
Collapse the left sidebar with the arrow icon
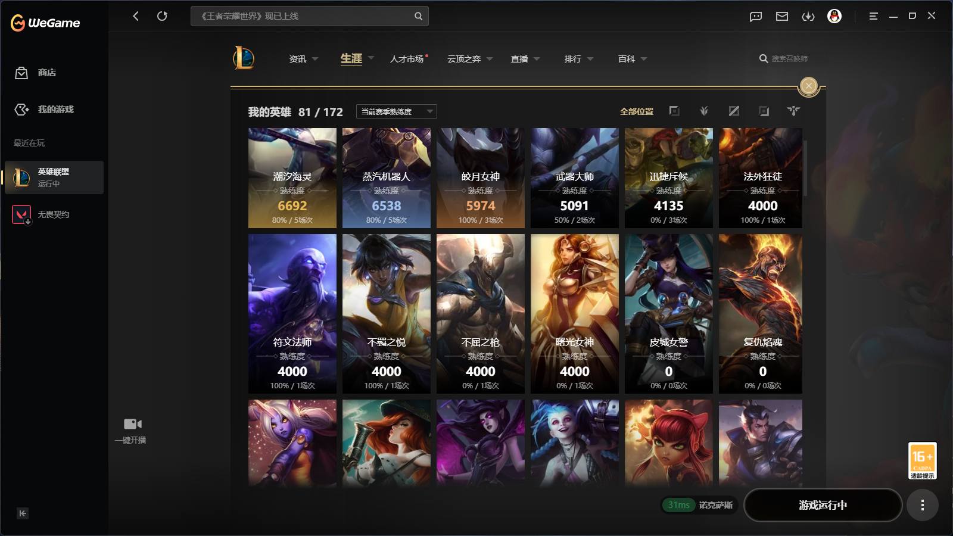[x=23, y=513]
